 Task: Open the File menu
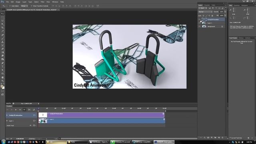point(8,2)
